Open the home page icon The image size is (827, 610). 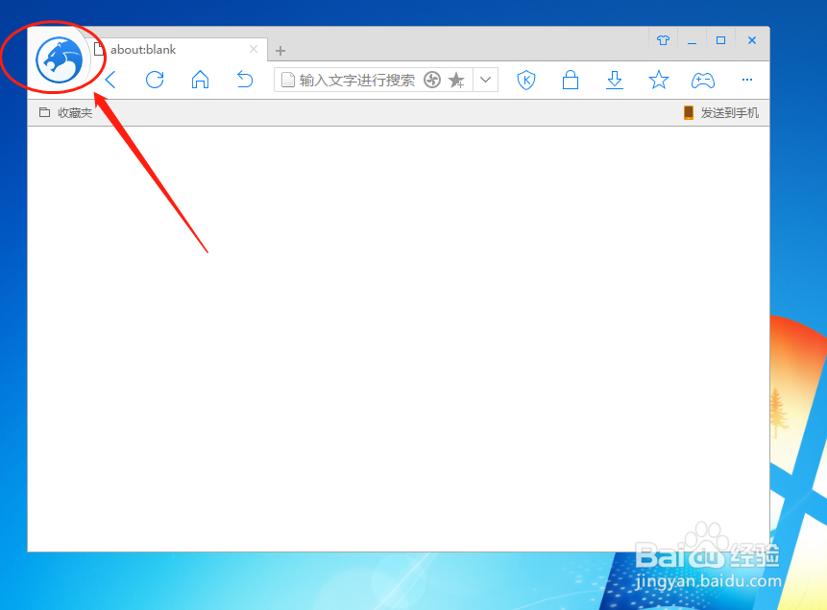(x=200, y=80)
